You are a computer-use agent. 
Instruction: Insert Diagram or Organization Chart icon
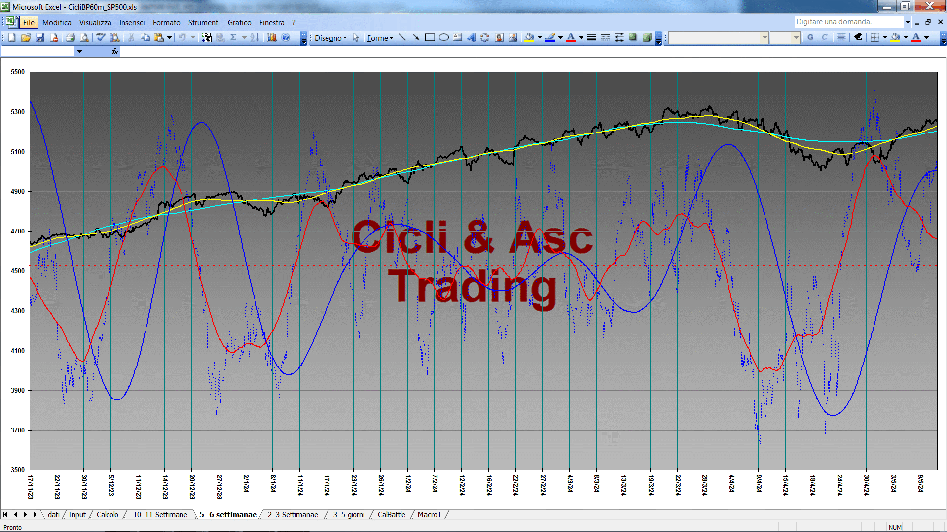tap(485, 37)
